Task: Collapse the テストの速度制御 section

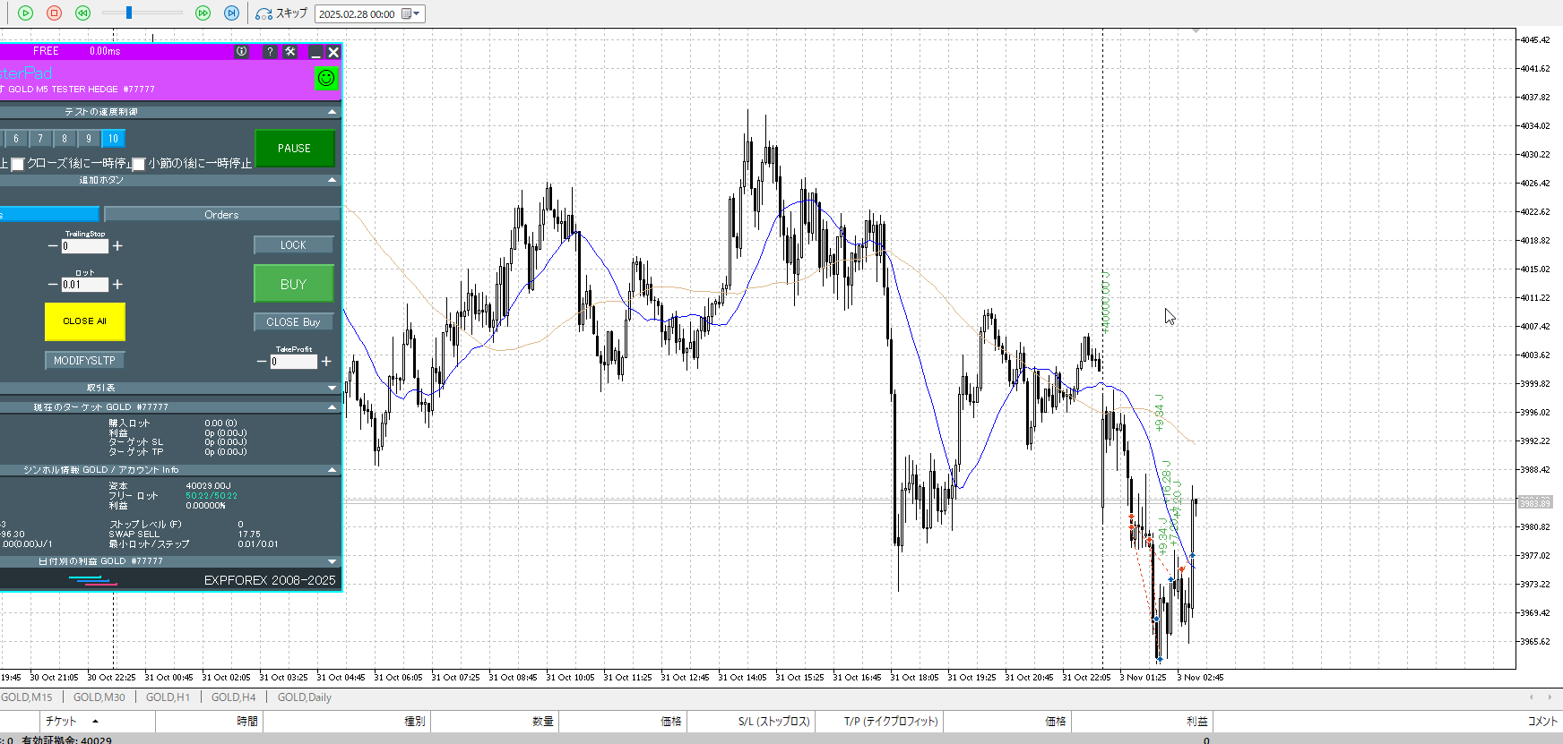Action: [x=332, y=112]
